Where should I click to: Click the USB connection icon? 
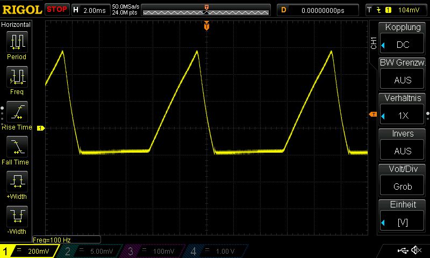point(403,250)
